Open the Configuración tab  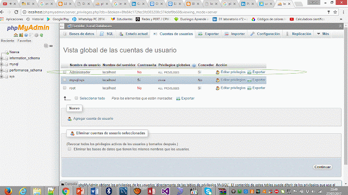coord(265,34)
